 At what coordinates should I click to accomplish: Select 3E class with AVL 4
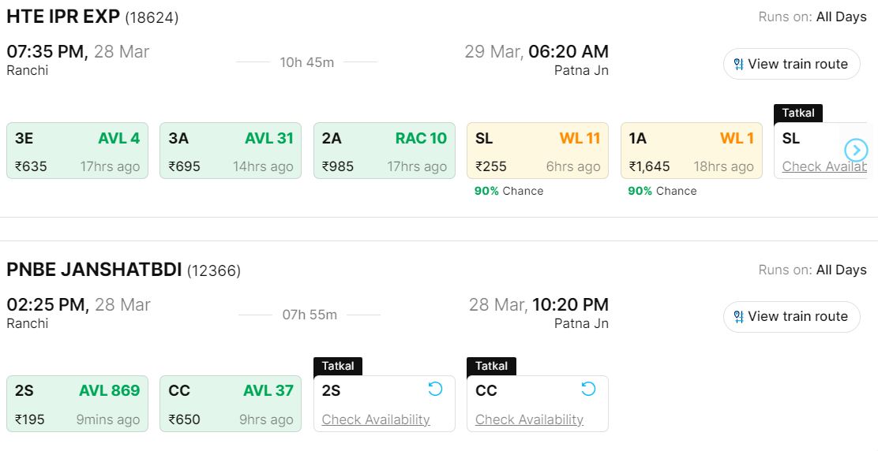point(77,151)
